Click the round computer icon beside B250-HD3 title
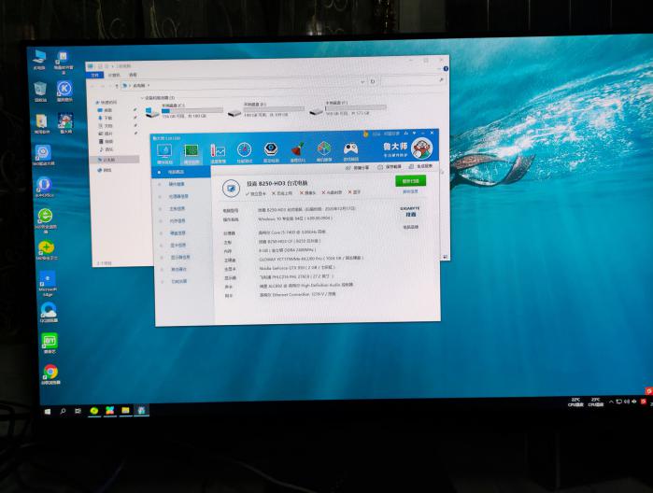The height and width of the screenshot is (493, 653). [231, 189]
